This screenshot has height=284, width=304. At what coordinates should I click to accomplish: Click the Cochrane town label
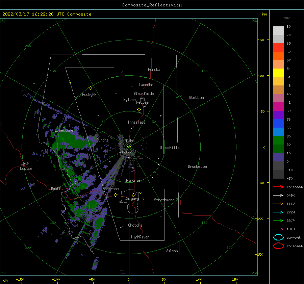pos(110,189)
